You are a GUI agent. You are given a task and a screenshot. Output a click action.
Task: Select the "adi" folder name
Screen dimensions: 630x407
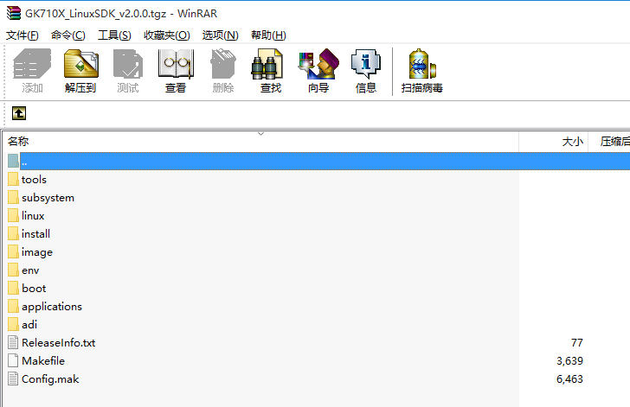coord(29,324)
